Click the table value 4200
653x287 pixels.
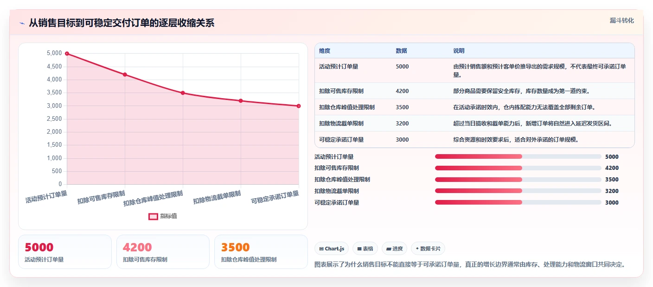point(402,91)
